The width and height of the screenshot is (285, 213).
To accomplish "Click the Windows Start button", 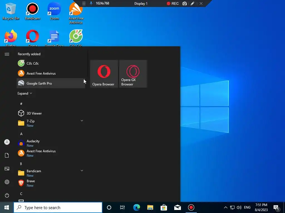I will coord(7,207).
